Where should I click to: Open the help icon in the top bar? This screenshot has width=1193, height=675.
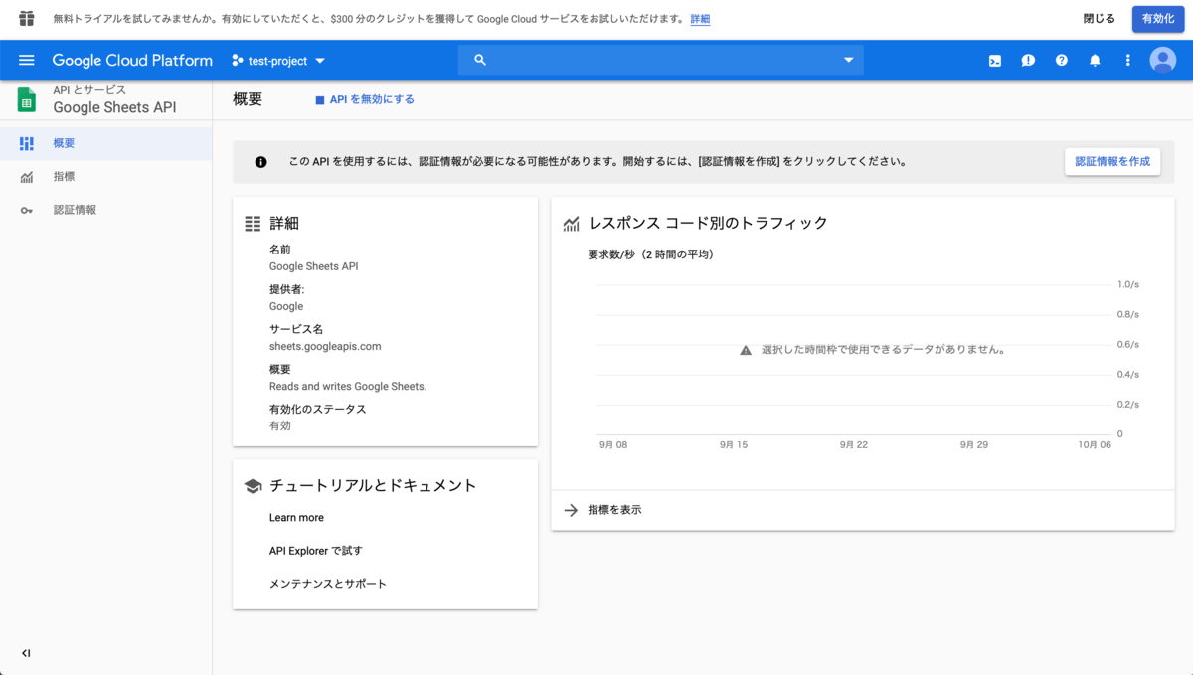pos(1061,60)
